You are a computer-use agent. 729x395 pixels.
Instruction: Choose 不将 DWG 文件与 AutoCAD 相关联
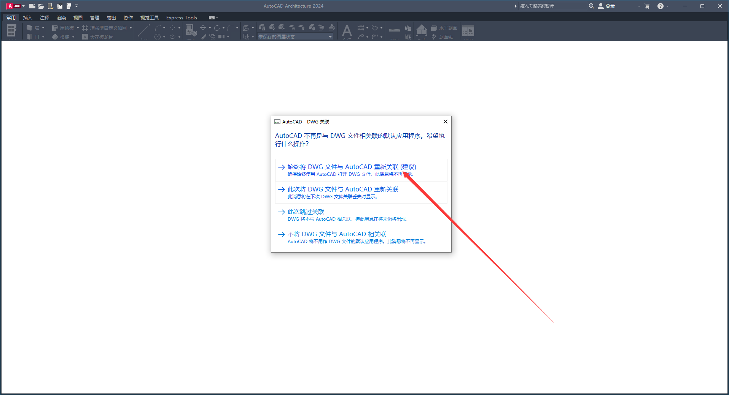click(336, 234)
